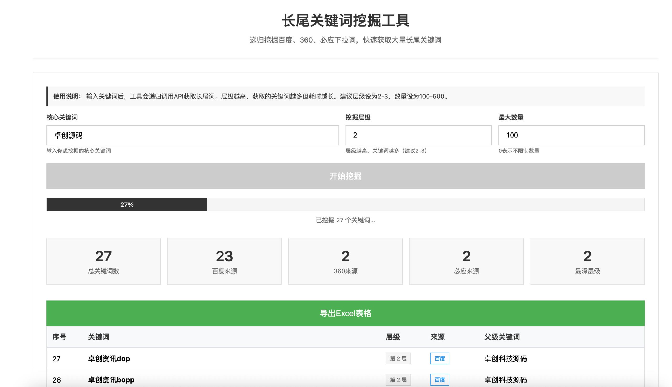Click the 必应来源 stat card

click(466, 261)
